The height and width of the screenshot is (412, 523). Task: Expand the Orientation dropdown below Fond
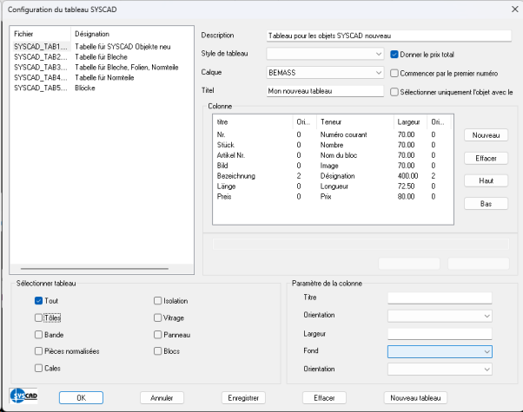point(440,369)
